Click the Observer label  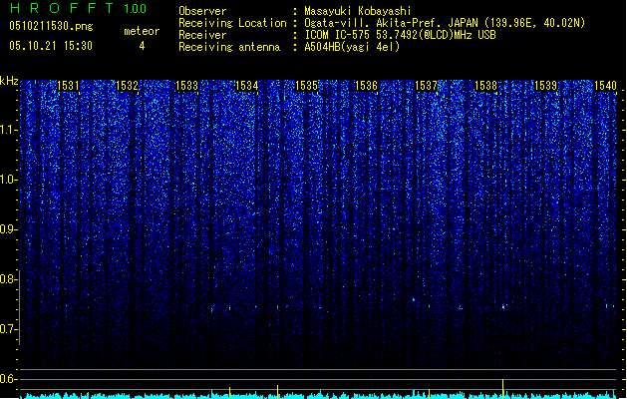202,11
